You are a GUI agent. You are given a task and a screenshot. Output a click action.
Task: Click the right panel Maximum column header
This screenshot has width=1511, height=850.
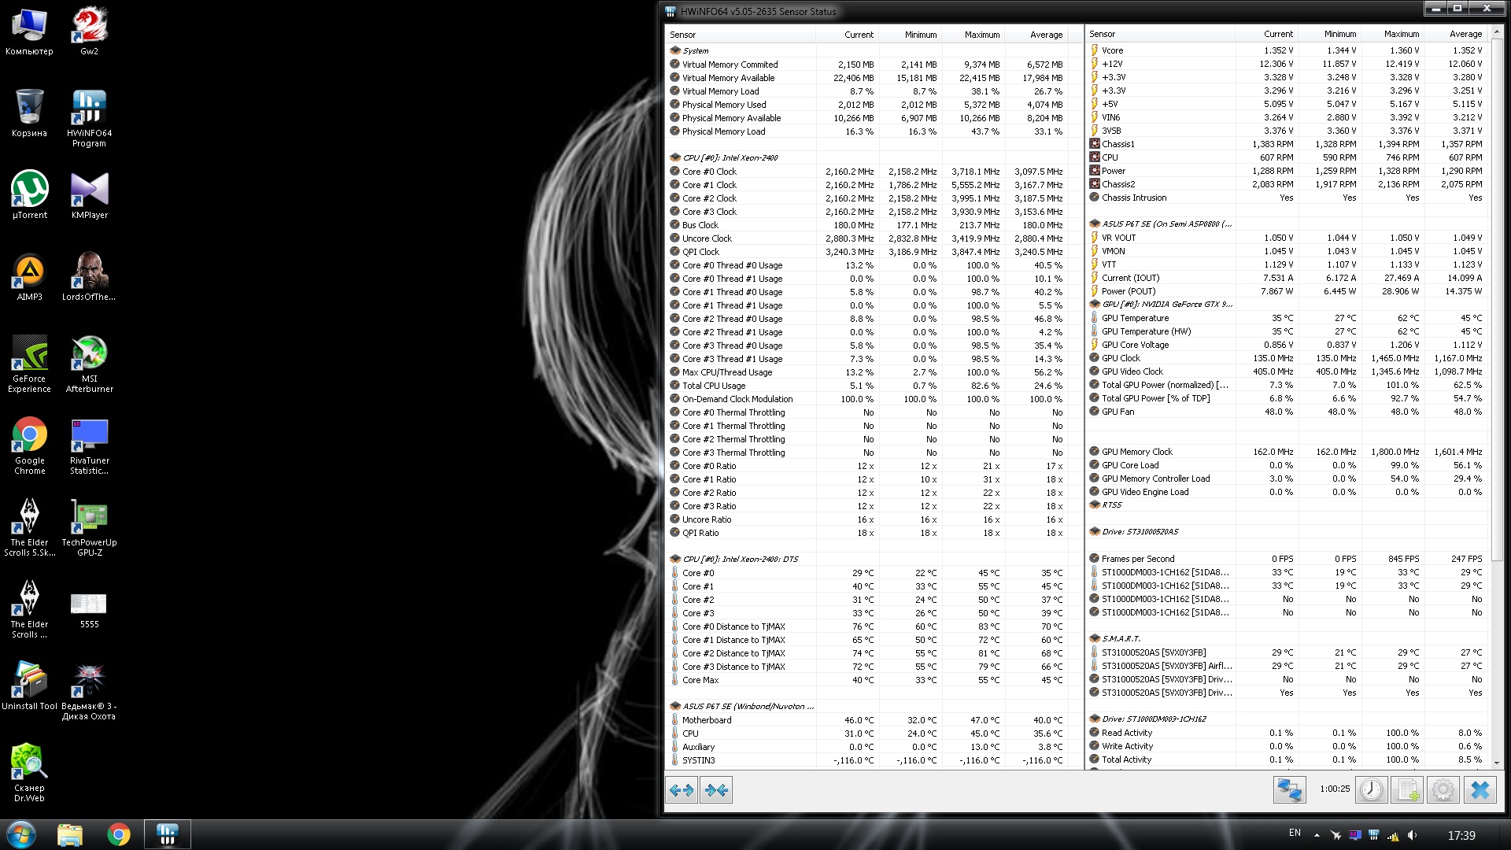[x=1391, y=34]
